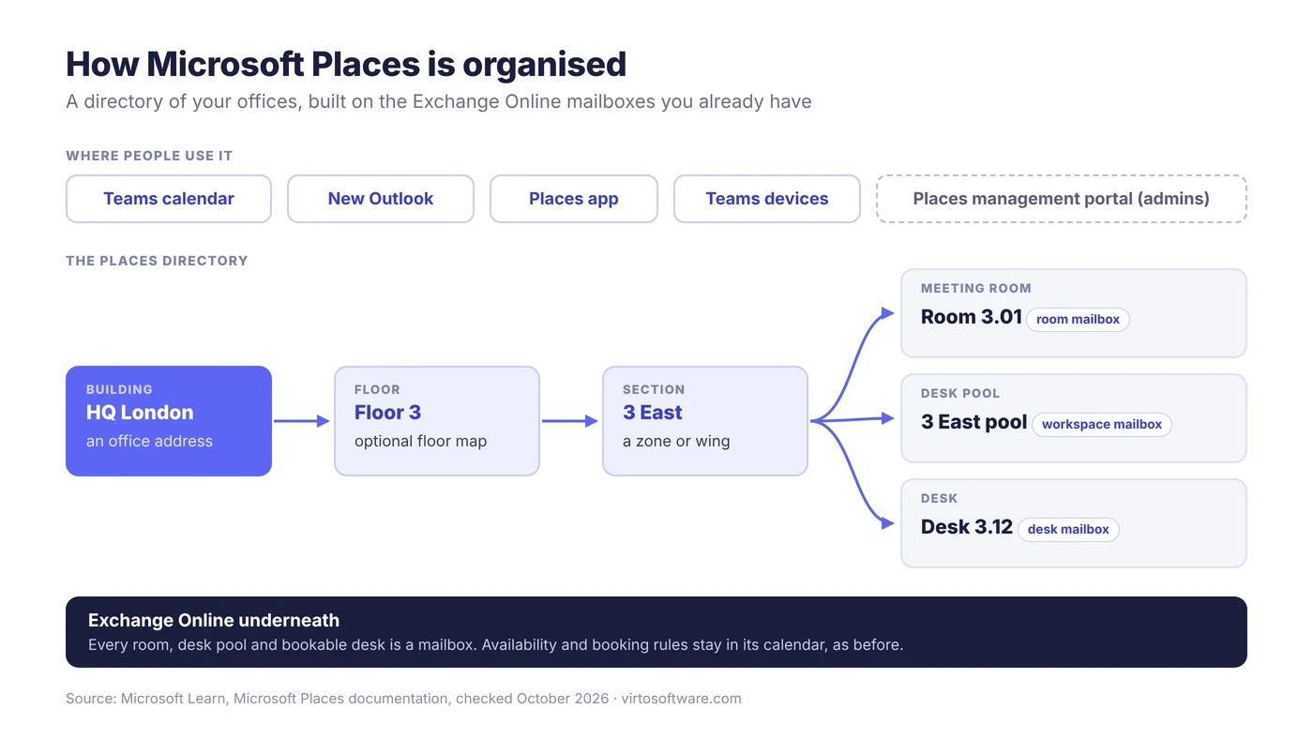Click the Teams calendar pill
This screenshot has width=1313, height=739.
[x=169, y=199]
